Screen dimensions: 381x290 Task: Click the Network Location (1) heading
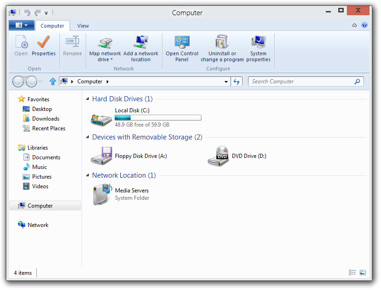[124, 175]
